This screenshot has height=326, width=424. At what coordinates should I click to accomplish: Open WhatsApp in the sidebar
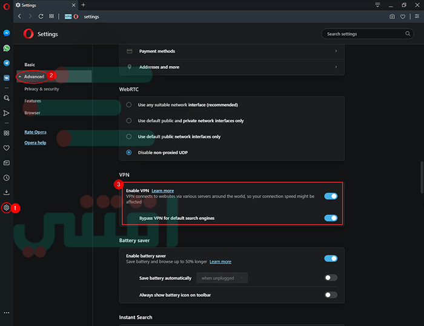(7, 48)
